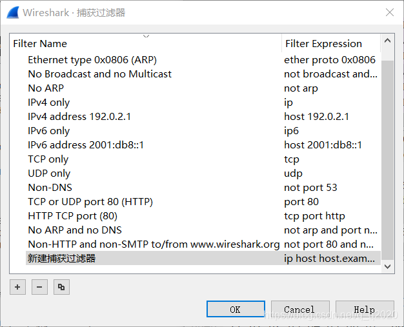The height and width of the screenshot is (327, 404).
Task: Click the Wireshark shark fin logo
Action: [13, 12]
